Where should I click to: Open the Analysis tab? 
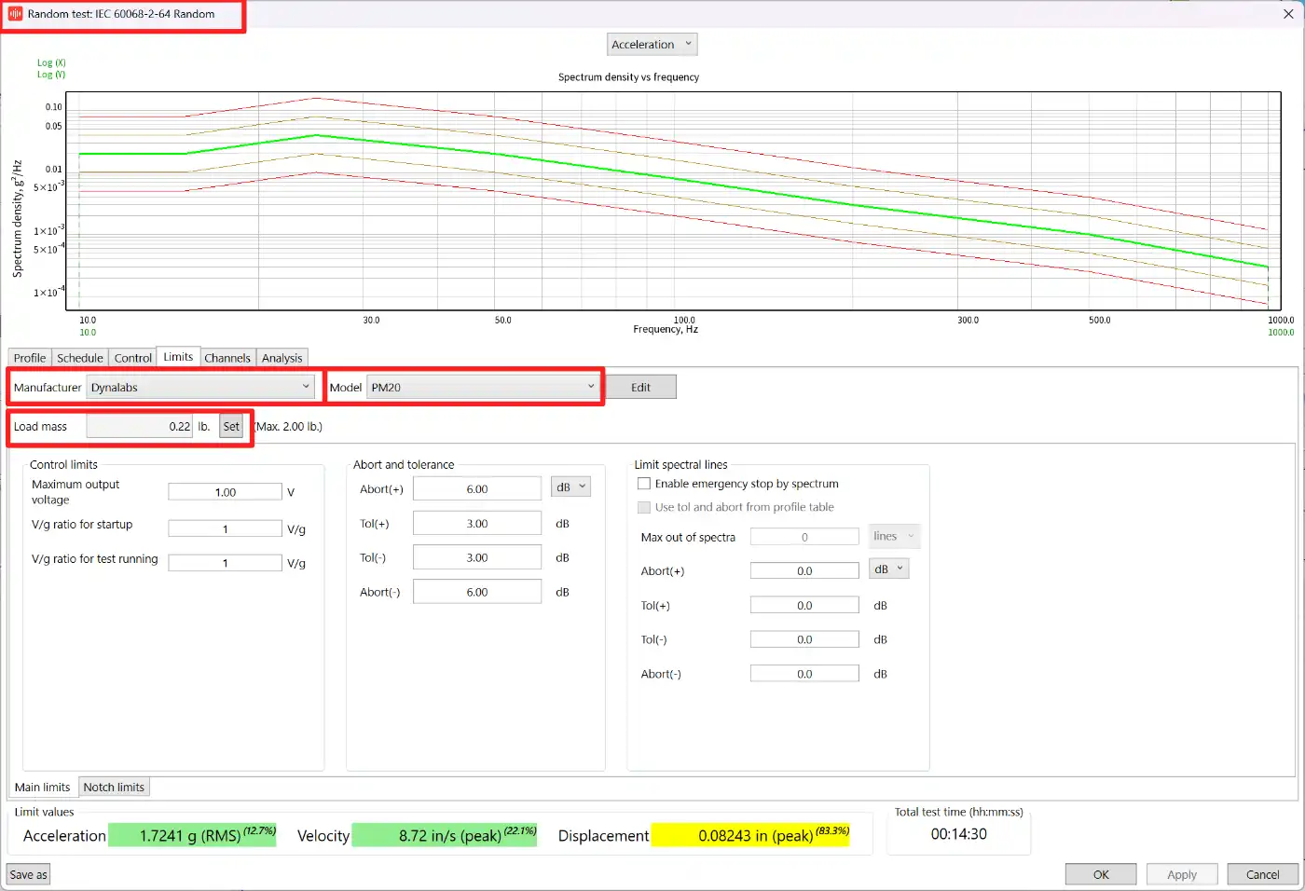click(282, 358)
